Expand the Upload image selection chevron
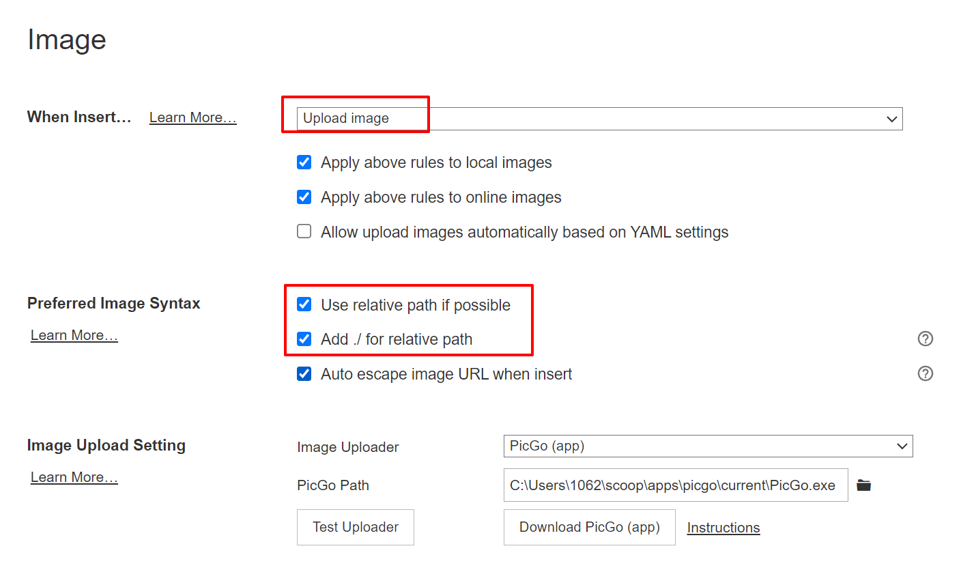This screenshot has height=570, width=961. click(x=891, y=118)
